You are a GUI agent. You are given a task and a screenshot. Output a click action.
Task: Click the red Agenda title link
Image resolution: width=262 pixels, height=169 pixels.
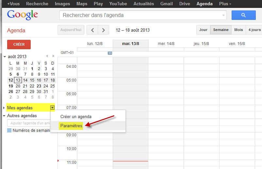(16, 31)
